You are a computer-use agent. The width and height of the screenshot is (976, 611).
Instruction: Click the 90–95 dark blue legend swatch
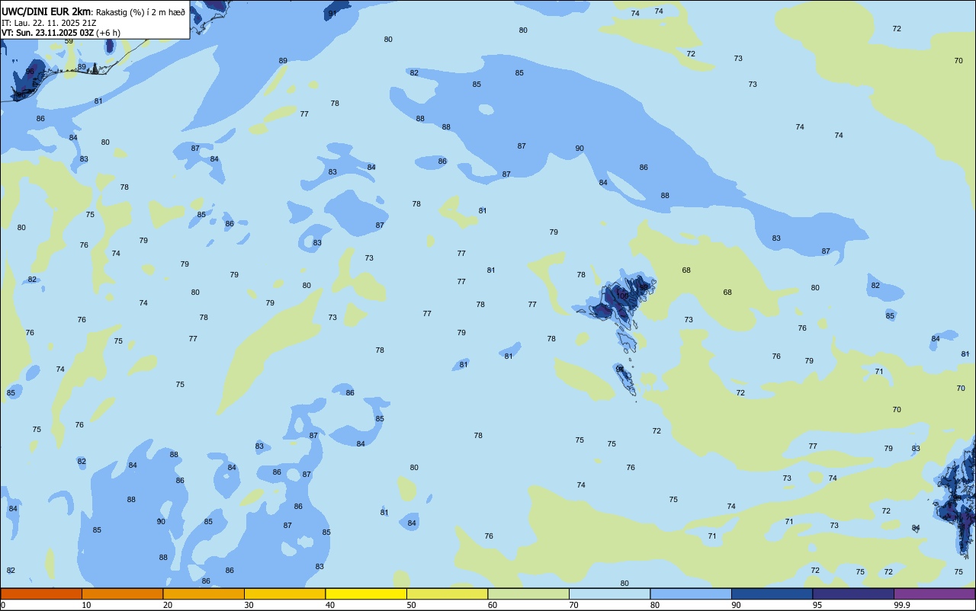[x=772, y=593]
